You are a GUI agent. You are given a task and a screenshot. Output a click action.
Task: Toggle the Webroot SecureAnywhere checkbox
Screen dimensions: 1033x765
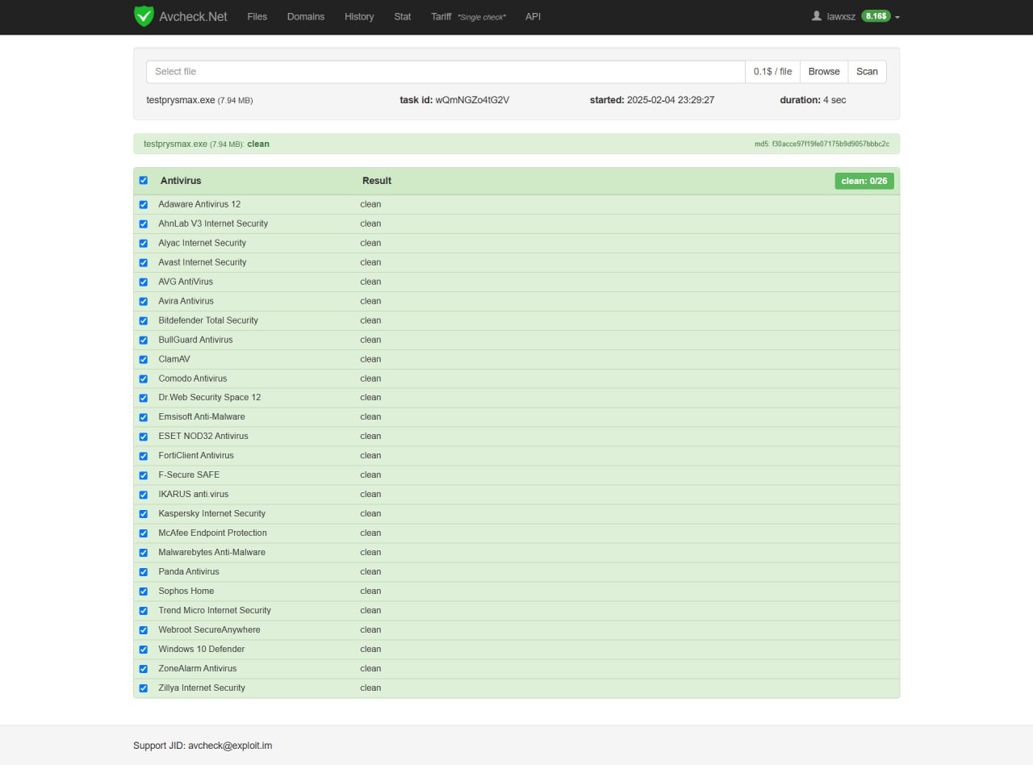[x=144, y=630]
